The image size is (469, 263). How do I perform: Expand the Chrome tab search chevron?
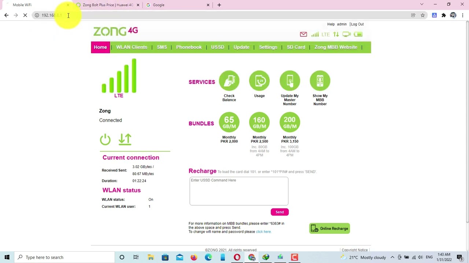(x=422, y=4)
